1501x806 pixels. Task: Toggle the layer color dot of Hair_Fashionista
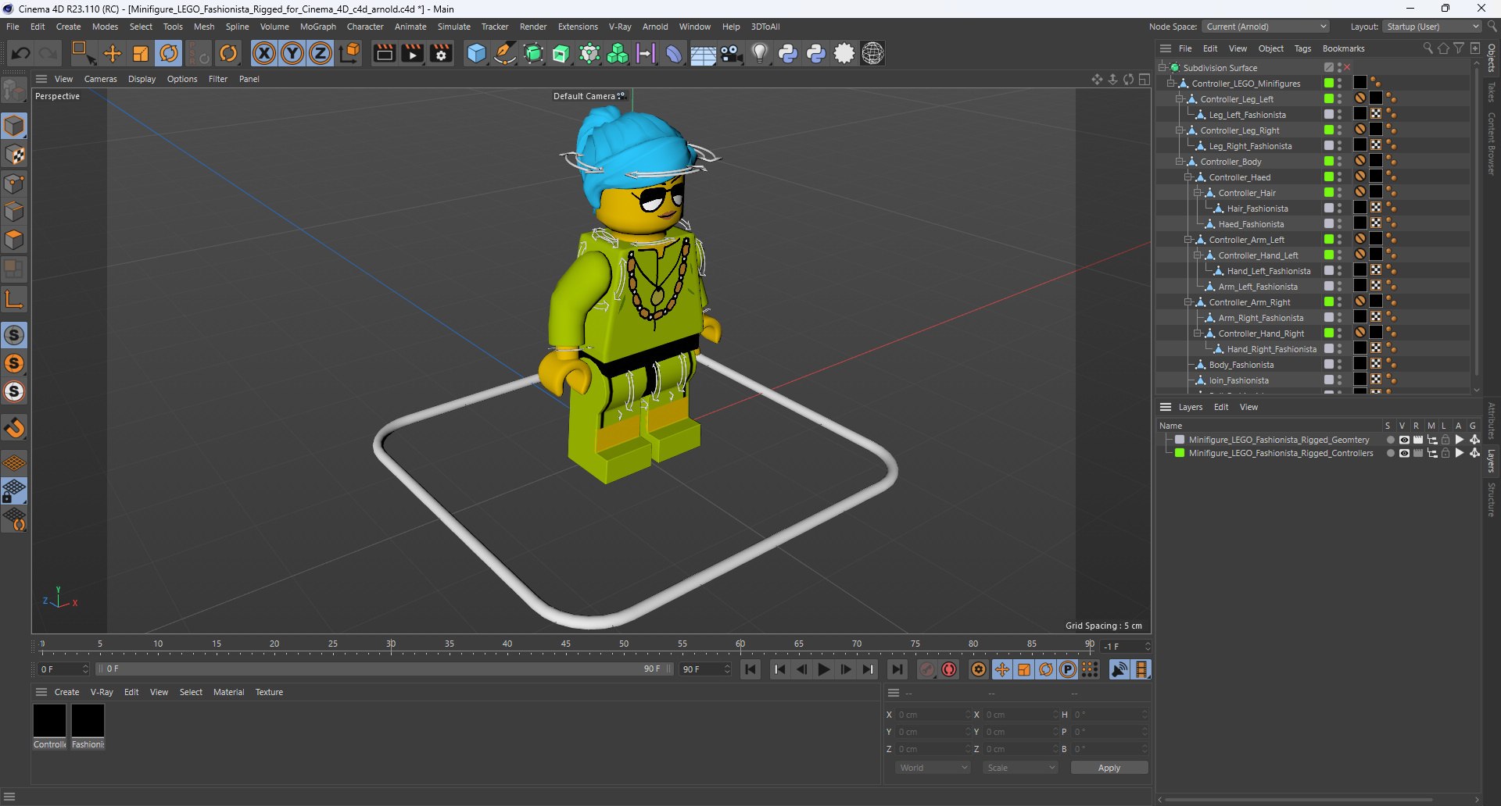(x=1328, y=209)
